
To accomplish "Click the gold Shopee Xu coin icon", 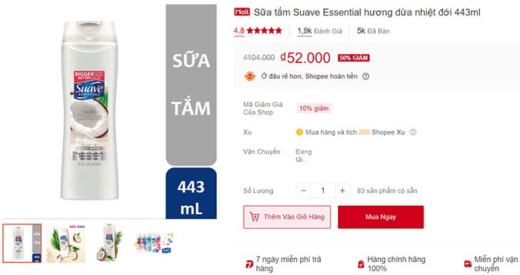I will pyautogui.click(x=299, y=132).
